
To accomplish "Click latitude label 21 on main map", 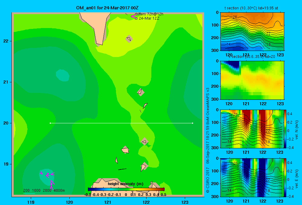I will 6,82.
